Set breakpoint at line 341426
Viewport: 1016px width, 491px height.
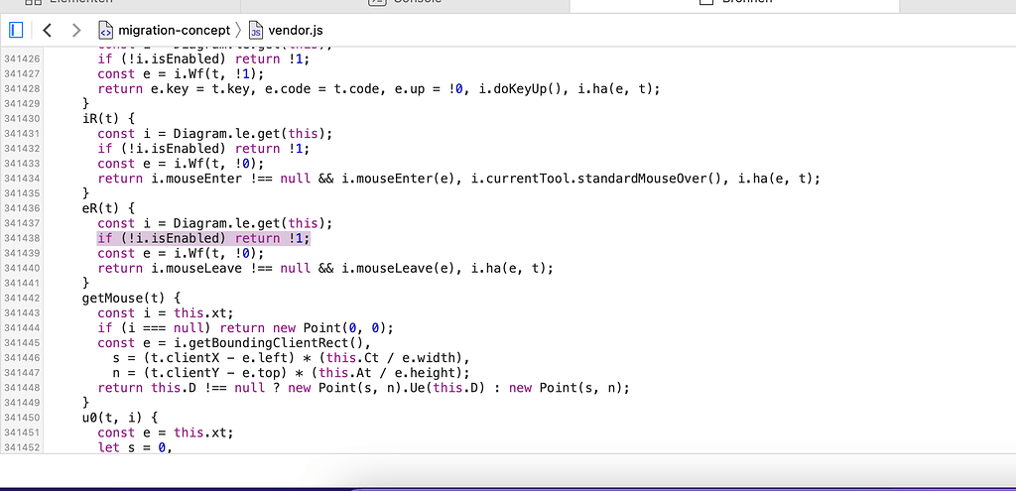22,59
